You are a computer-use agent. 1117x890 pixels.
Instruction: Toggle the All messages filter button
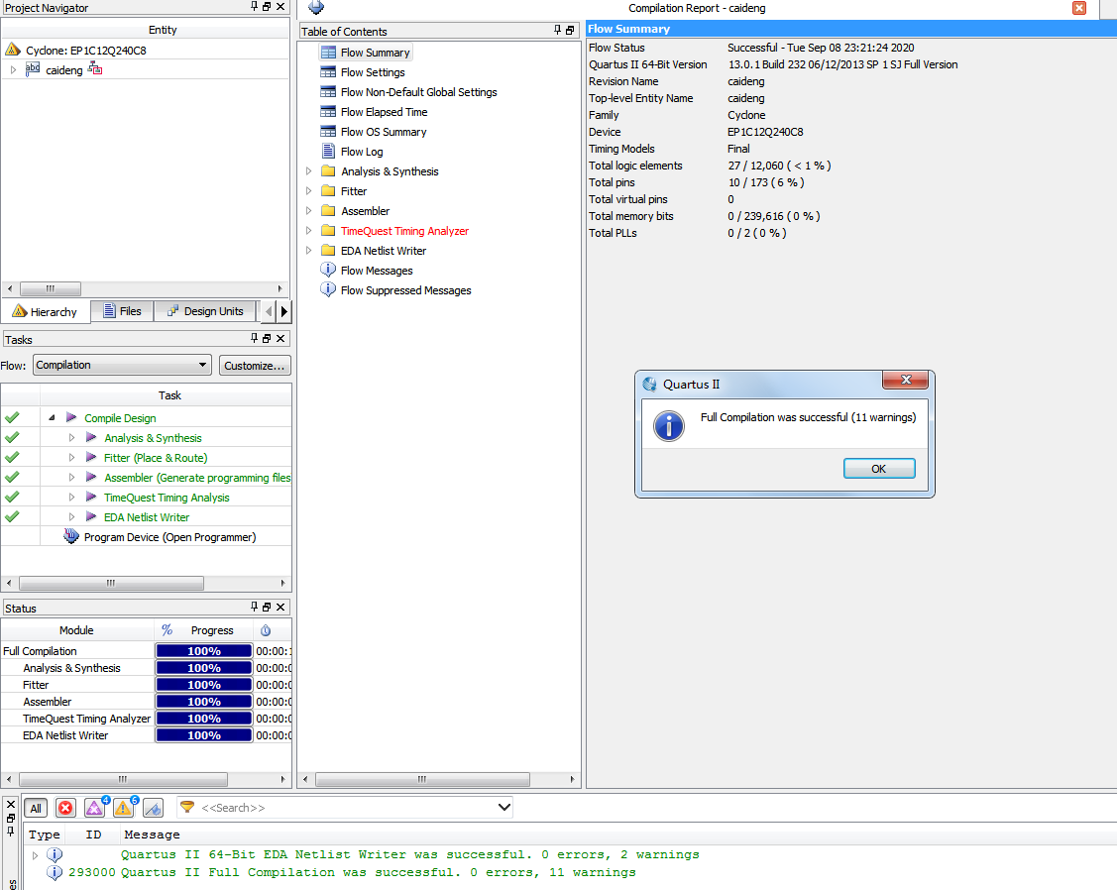click(x=36, y=808)
